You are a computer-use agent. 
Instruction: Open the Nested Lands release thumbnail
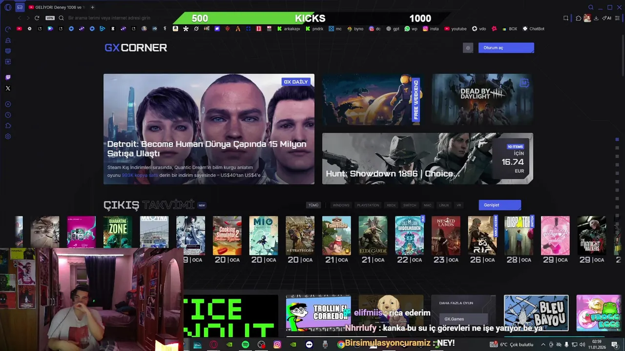(446, 235)
